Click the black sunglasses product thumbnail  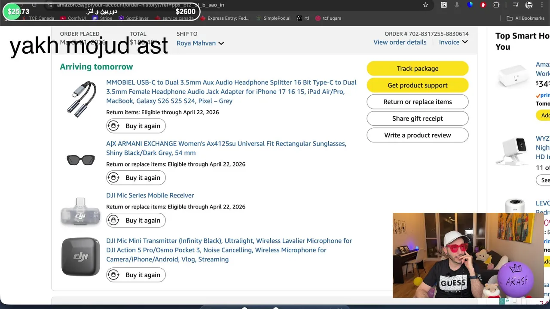click(81, 160)
